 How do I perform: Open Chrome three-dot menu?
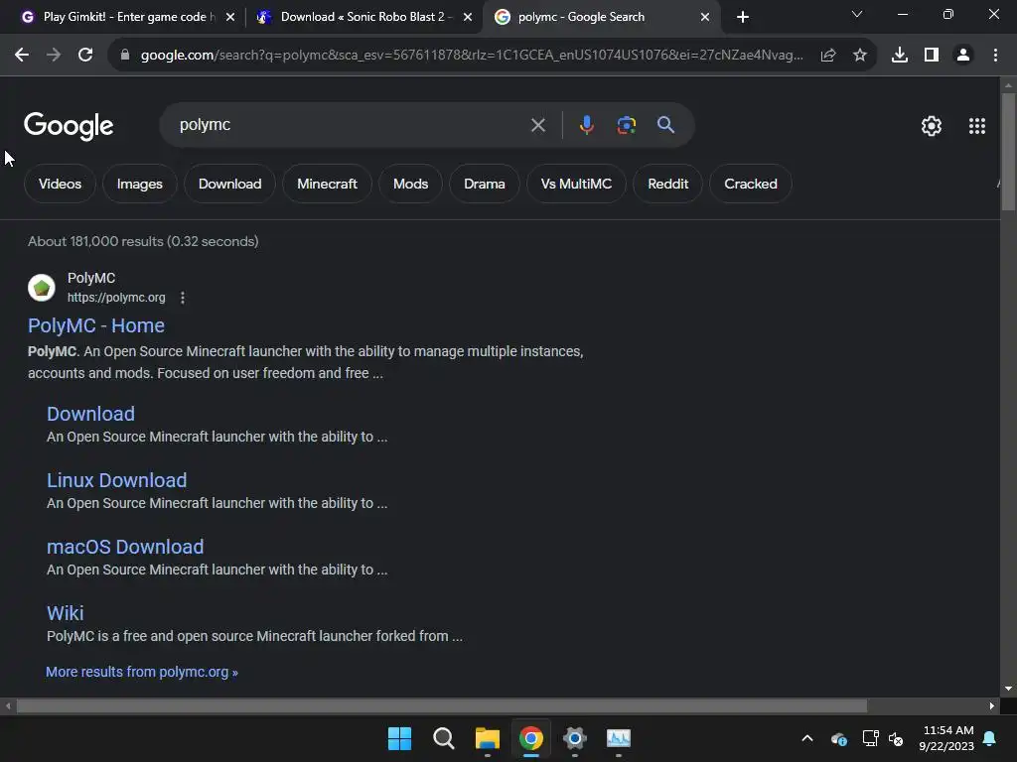995,56
